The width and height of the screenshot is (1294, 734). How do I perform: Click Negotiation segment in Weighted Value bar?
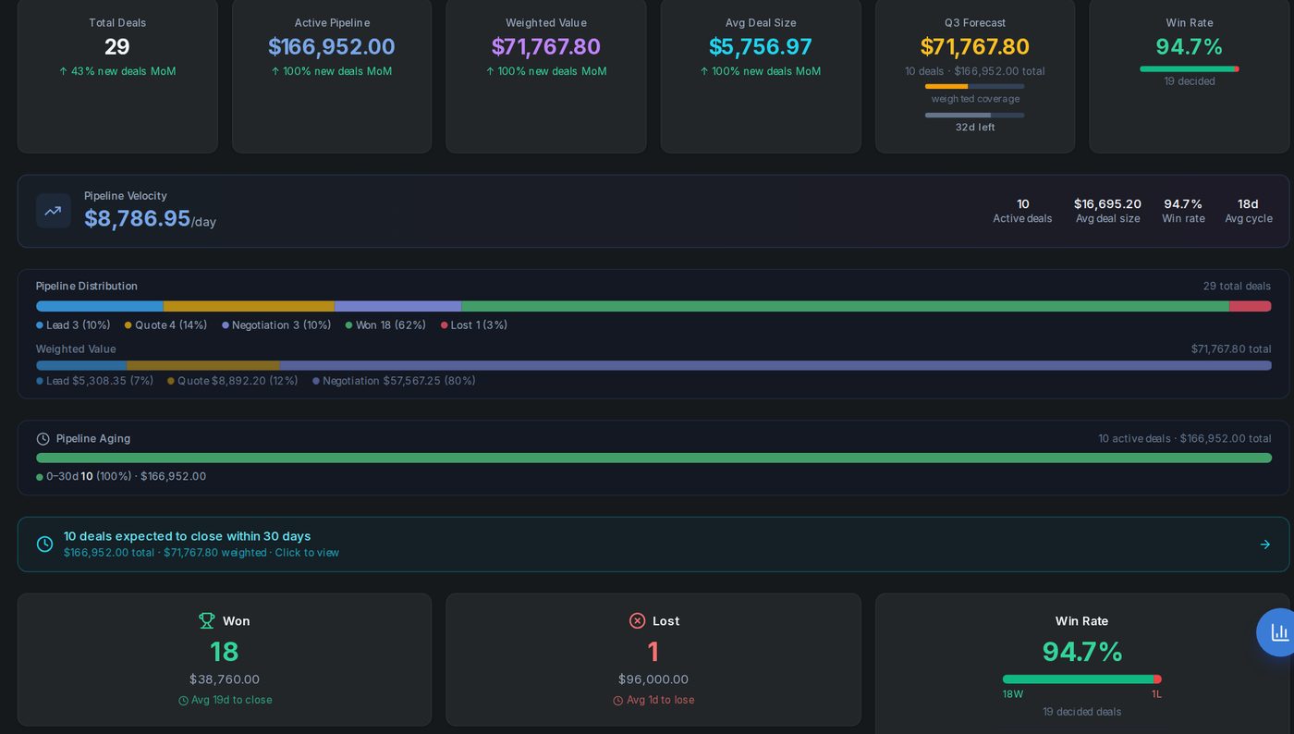coord(775,365)
